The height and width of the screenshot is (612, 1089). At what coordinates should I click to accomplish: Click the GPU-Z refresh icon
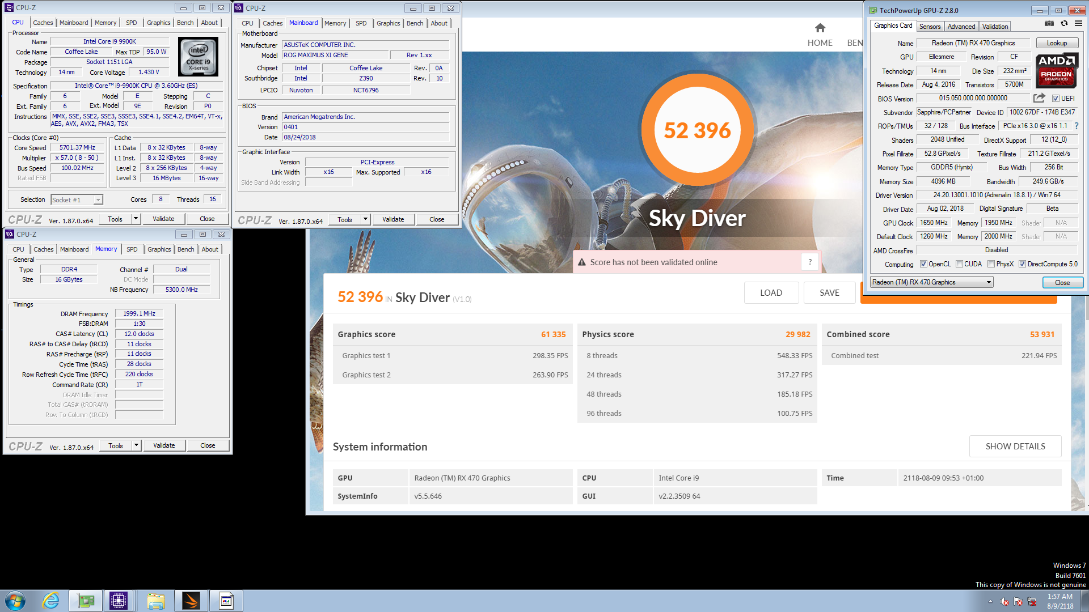pyautogui.click(x=1064, y=24)
